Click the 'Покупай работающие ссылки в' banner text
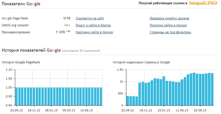 point(163,3)
